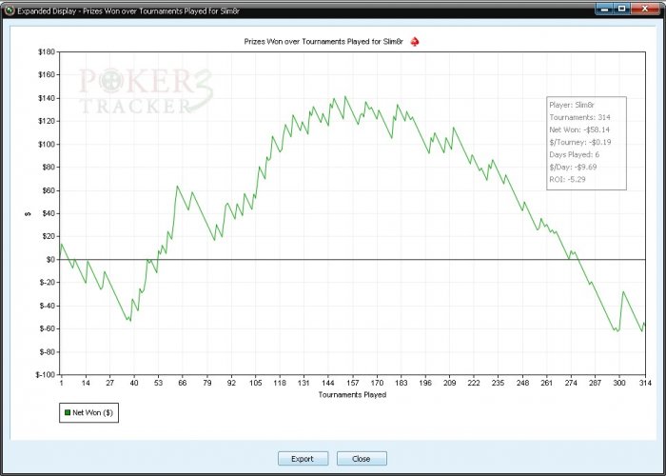Click the PokerTracker app icon in title bar
This screenshot has width=666, height=476.
pos(10,10)
